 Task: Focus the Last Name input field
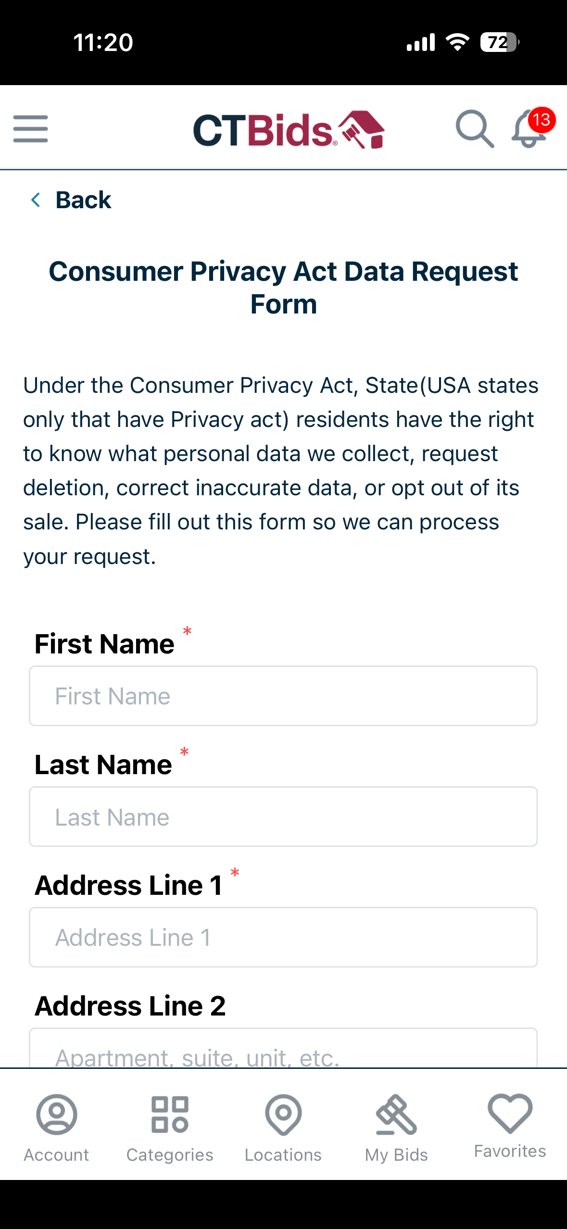(x=283, y=816)
